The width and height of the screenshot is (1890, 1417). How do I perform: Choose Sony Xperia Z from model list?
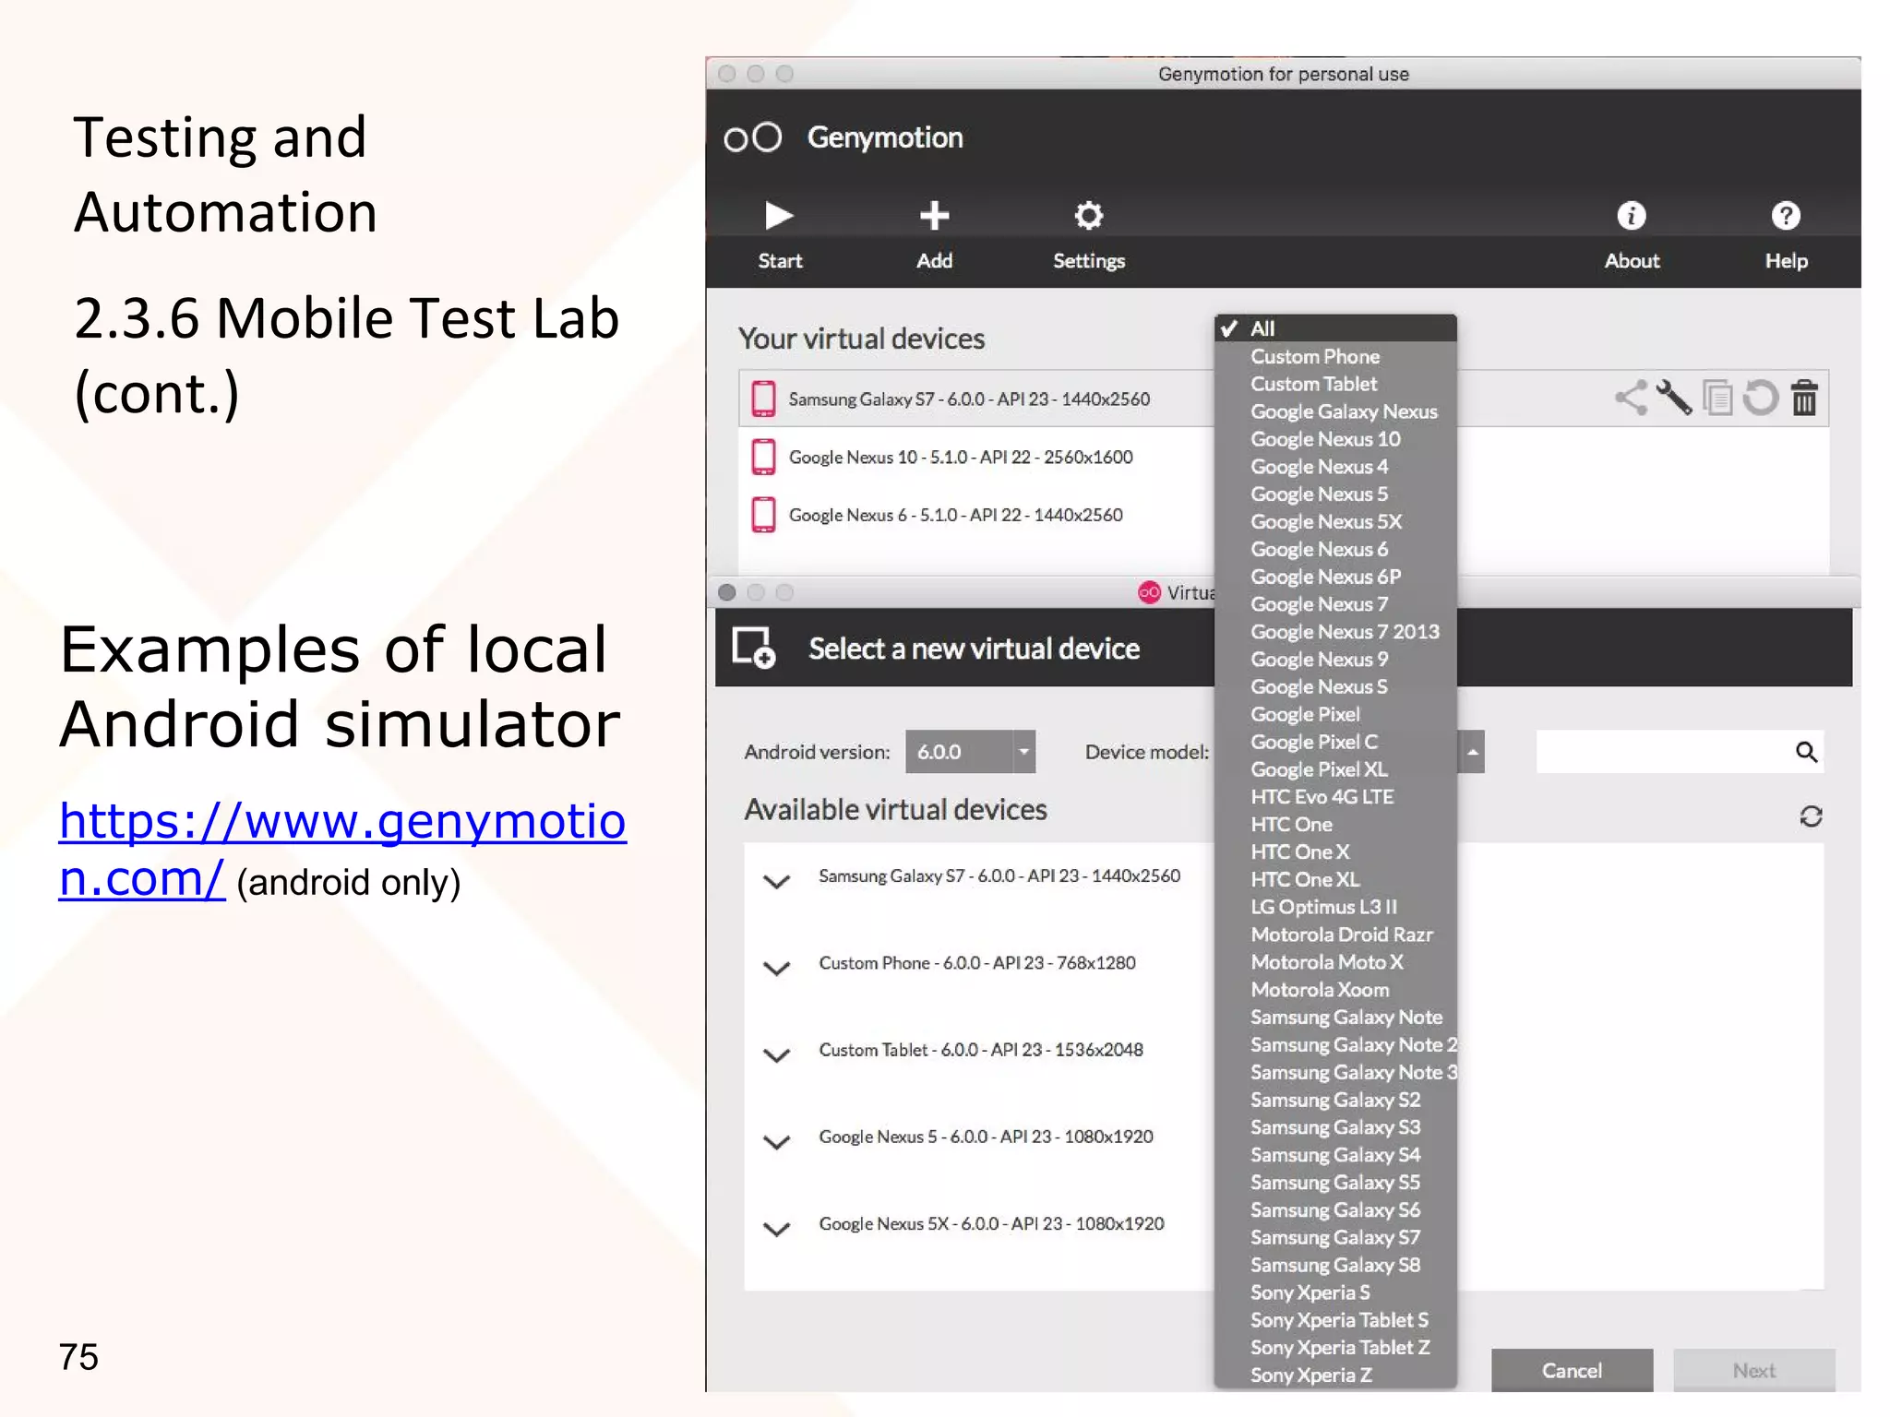click(x=1335, y=1375)
